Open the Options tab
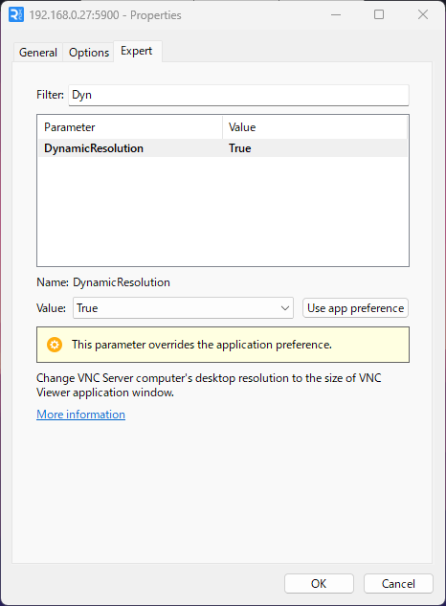This screenshot has width=446, height=606. coord(89,52)
